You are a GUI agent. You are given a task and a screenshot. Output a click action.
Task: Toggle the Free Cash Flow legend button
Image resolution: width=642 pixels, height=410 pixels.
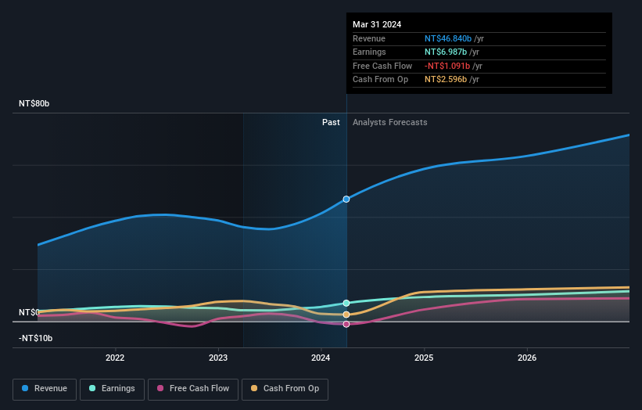pos(193,389)
